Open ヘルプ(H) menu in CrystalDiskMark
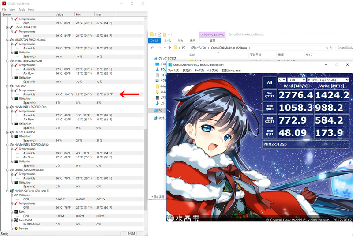Screen dimensions: 353x236 pyautogui.click(x=212, y=71)
